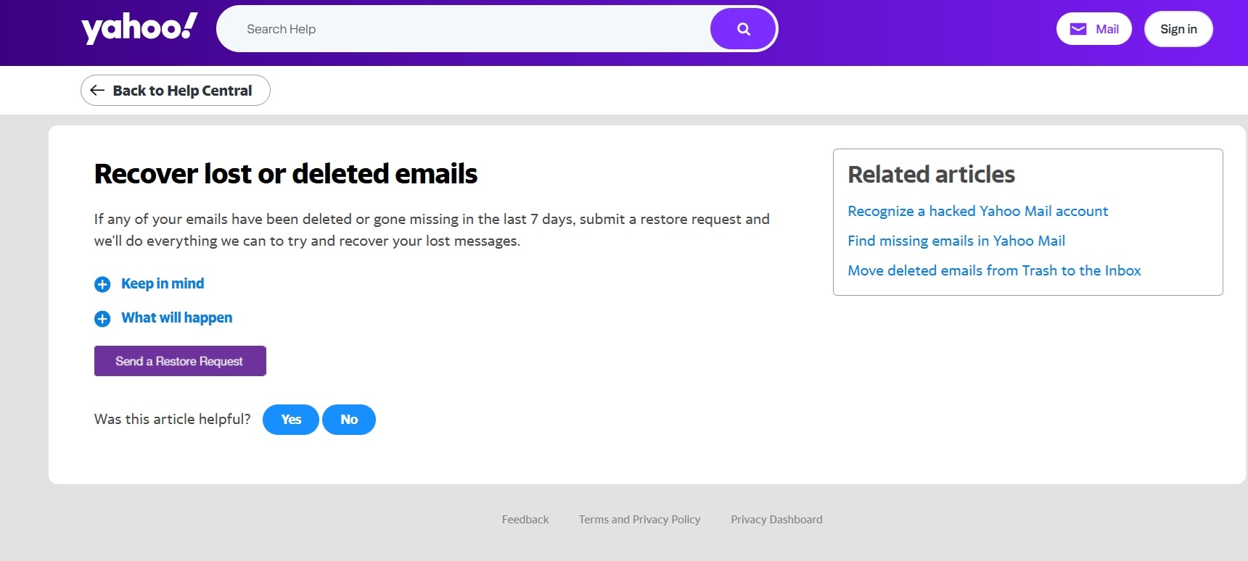Answer No to article helpful
Image resolution: width=1248 pixels, height=561 pixels.
(x=349, y=420)
